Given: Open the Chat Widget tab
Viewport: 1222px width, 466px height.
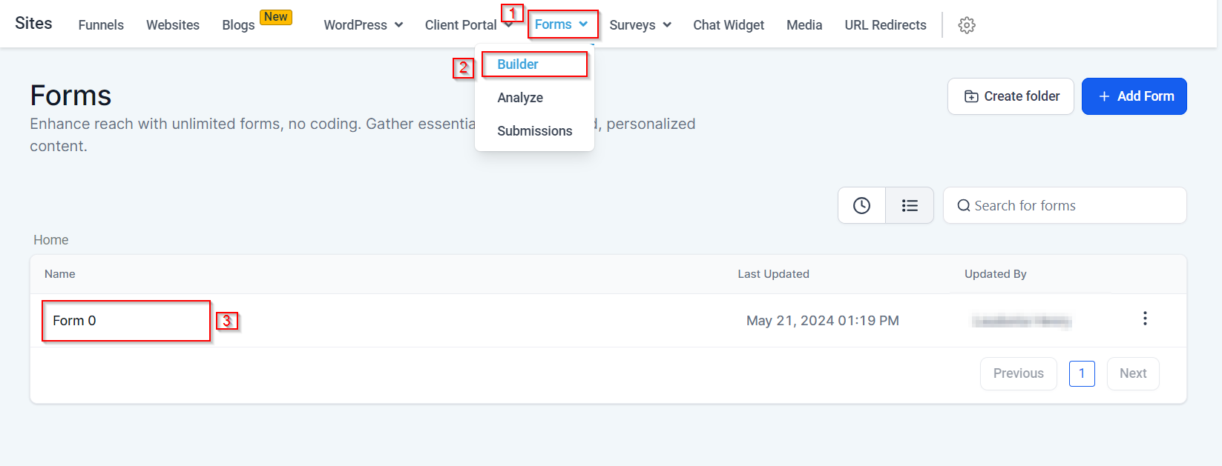Looking at the screenshot, I should (729, 25).
